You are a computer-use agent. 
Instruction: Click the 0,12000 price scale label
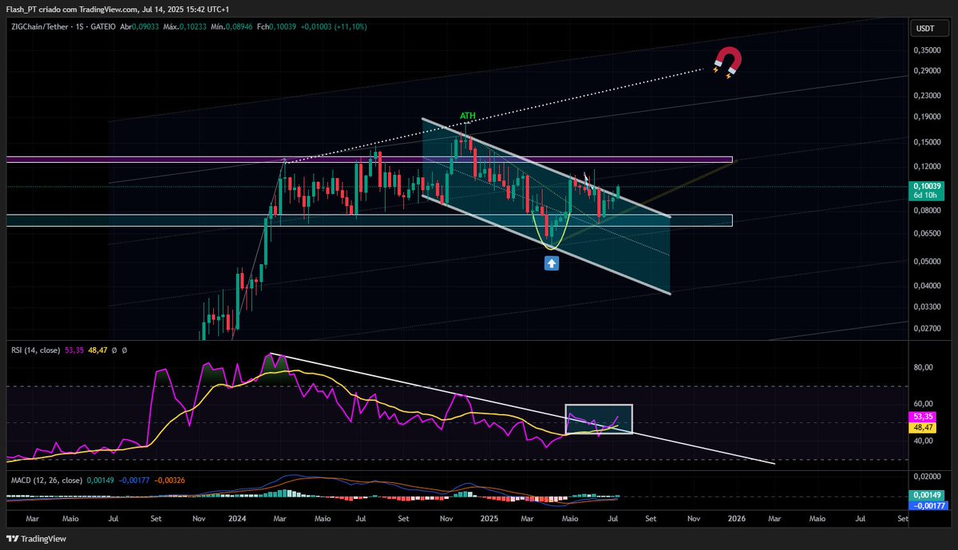click(926, 166)
